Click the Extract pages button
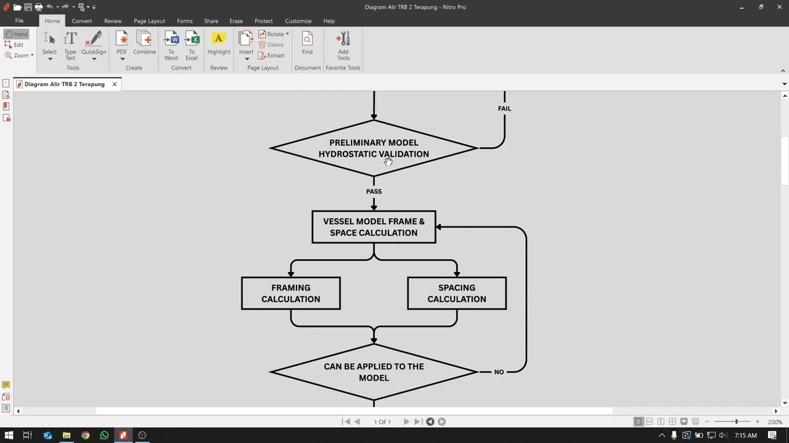The height and width of the screenshot is (443, 789). [272, 55]
